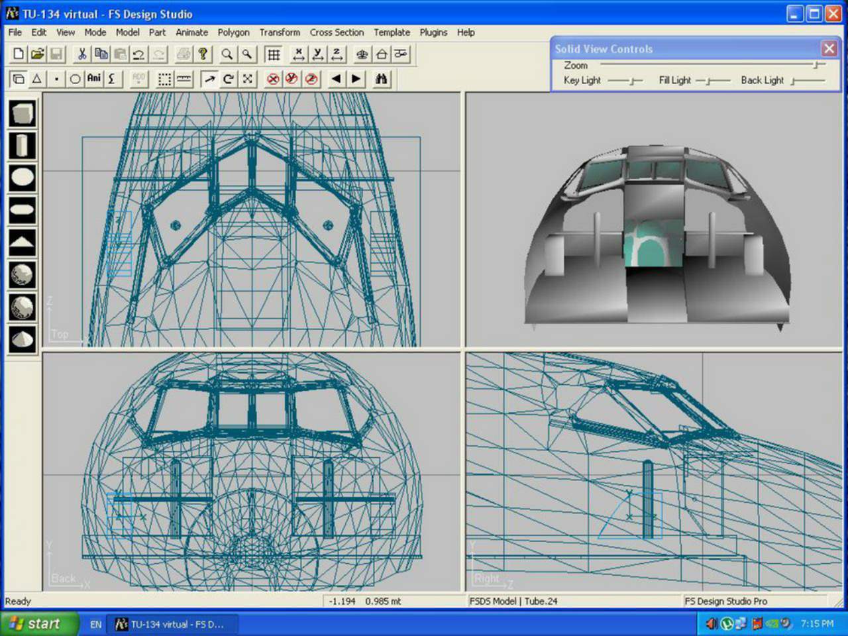Image resolution: width=848 pixels, height=636 pixels.
Task: Go to next part with right arrow
Action: click(356, 79)
